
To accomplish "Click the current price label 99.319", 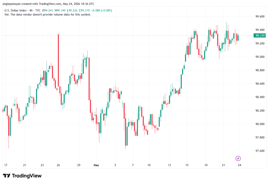I will 260,36.
